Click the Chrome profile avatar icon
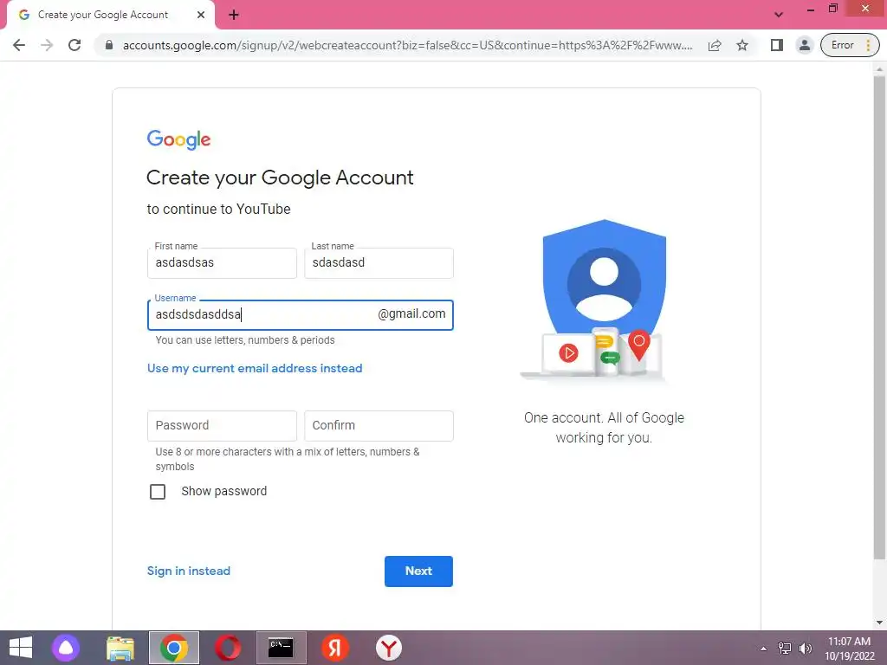 click(805, 45)
